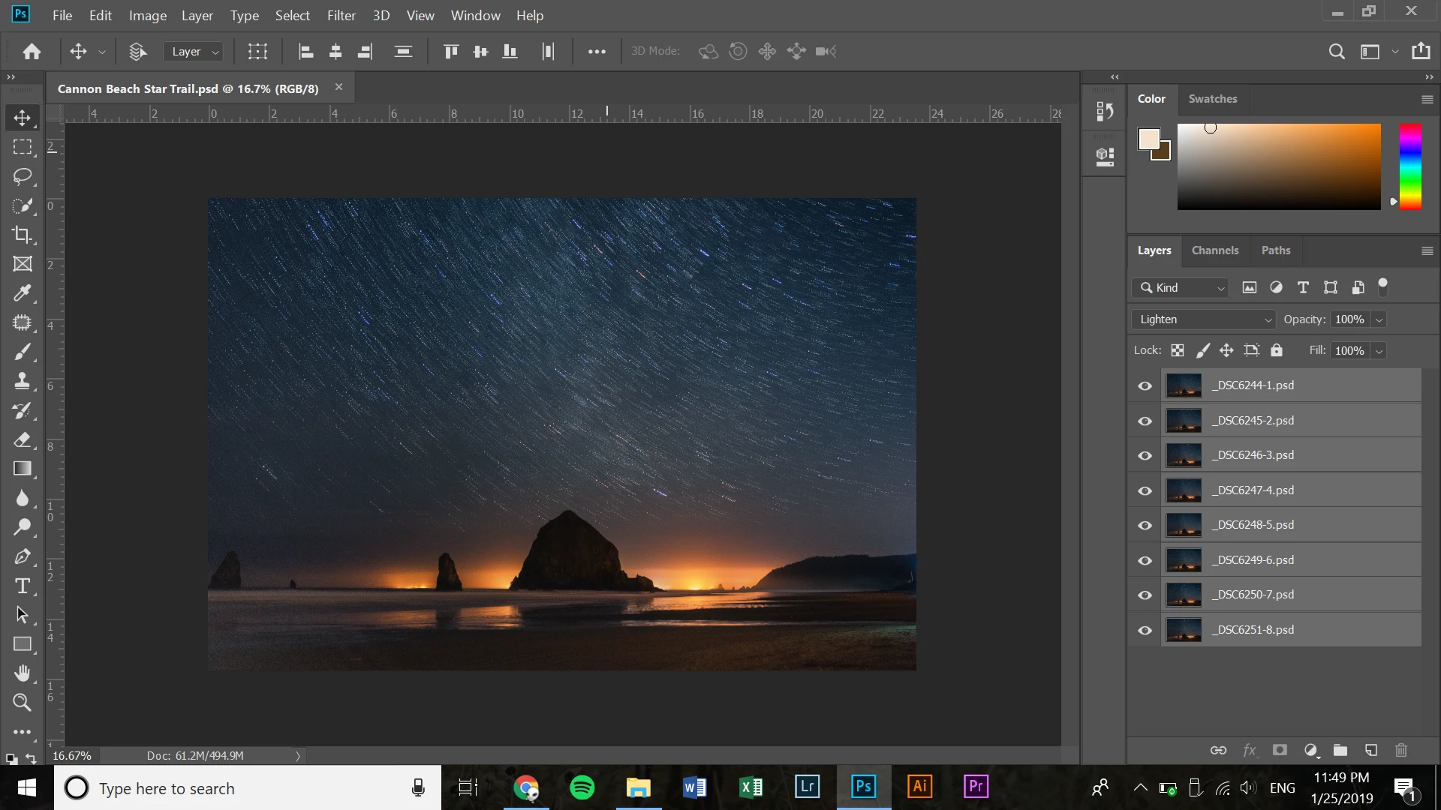Toggle visibility of _DSC6248-5.psd layer
The height and width of the screenshot is (810, 1441).
pos(1145,525)
